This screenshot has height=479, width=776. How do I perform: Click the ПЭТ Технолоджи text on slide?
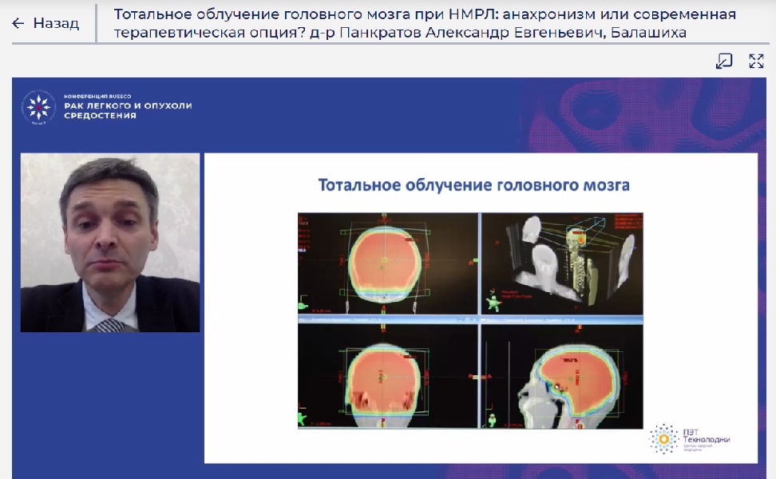click(x=705, y=439)
